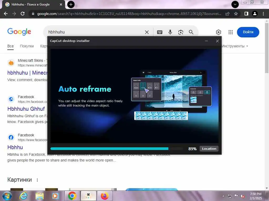This screenshot has width=269, height=201.
Task: Select the Все search tab
Action: [11, 46]
